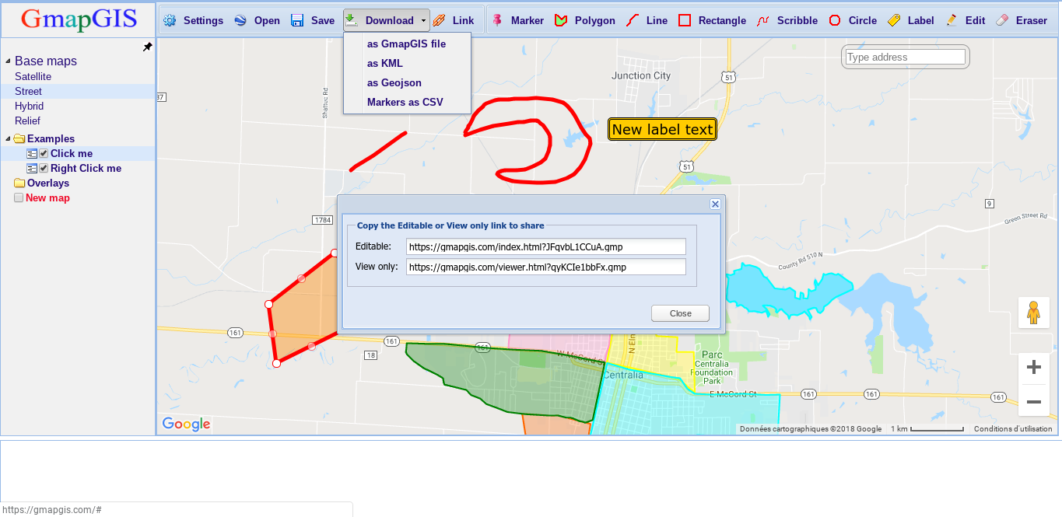Screen dimensions: 1062x517
Task: Click the pin icon atop the sidebar
Action: [147, 47]
